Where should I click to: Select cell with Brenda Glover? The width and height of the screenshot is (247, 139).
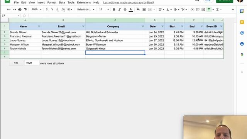coord(25,32)
